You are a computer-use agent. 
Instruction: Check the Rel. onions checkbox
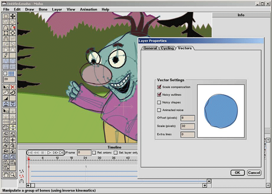coord(94,153)
